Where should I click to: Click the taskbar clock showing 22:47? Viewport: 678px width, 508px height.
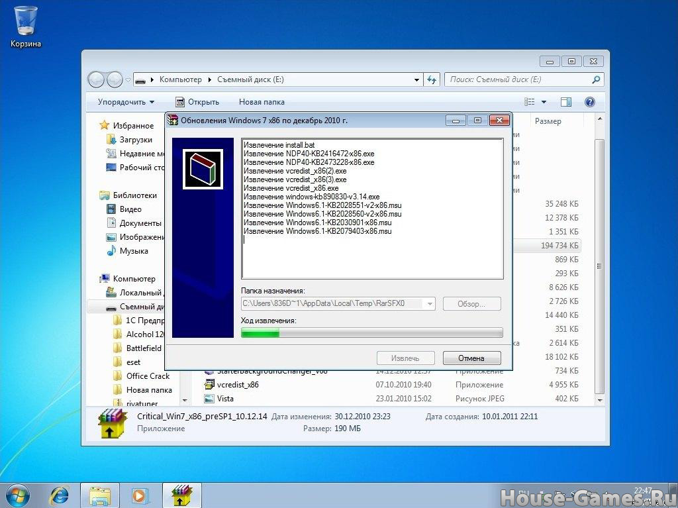(643, 491)
